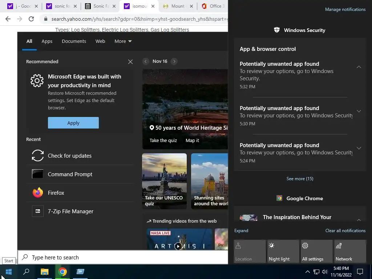Select the Web search filter tab

click(100, 41)
